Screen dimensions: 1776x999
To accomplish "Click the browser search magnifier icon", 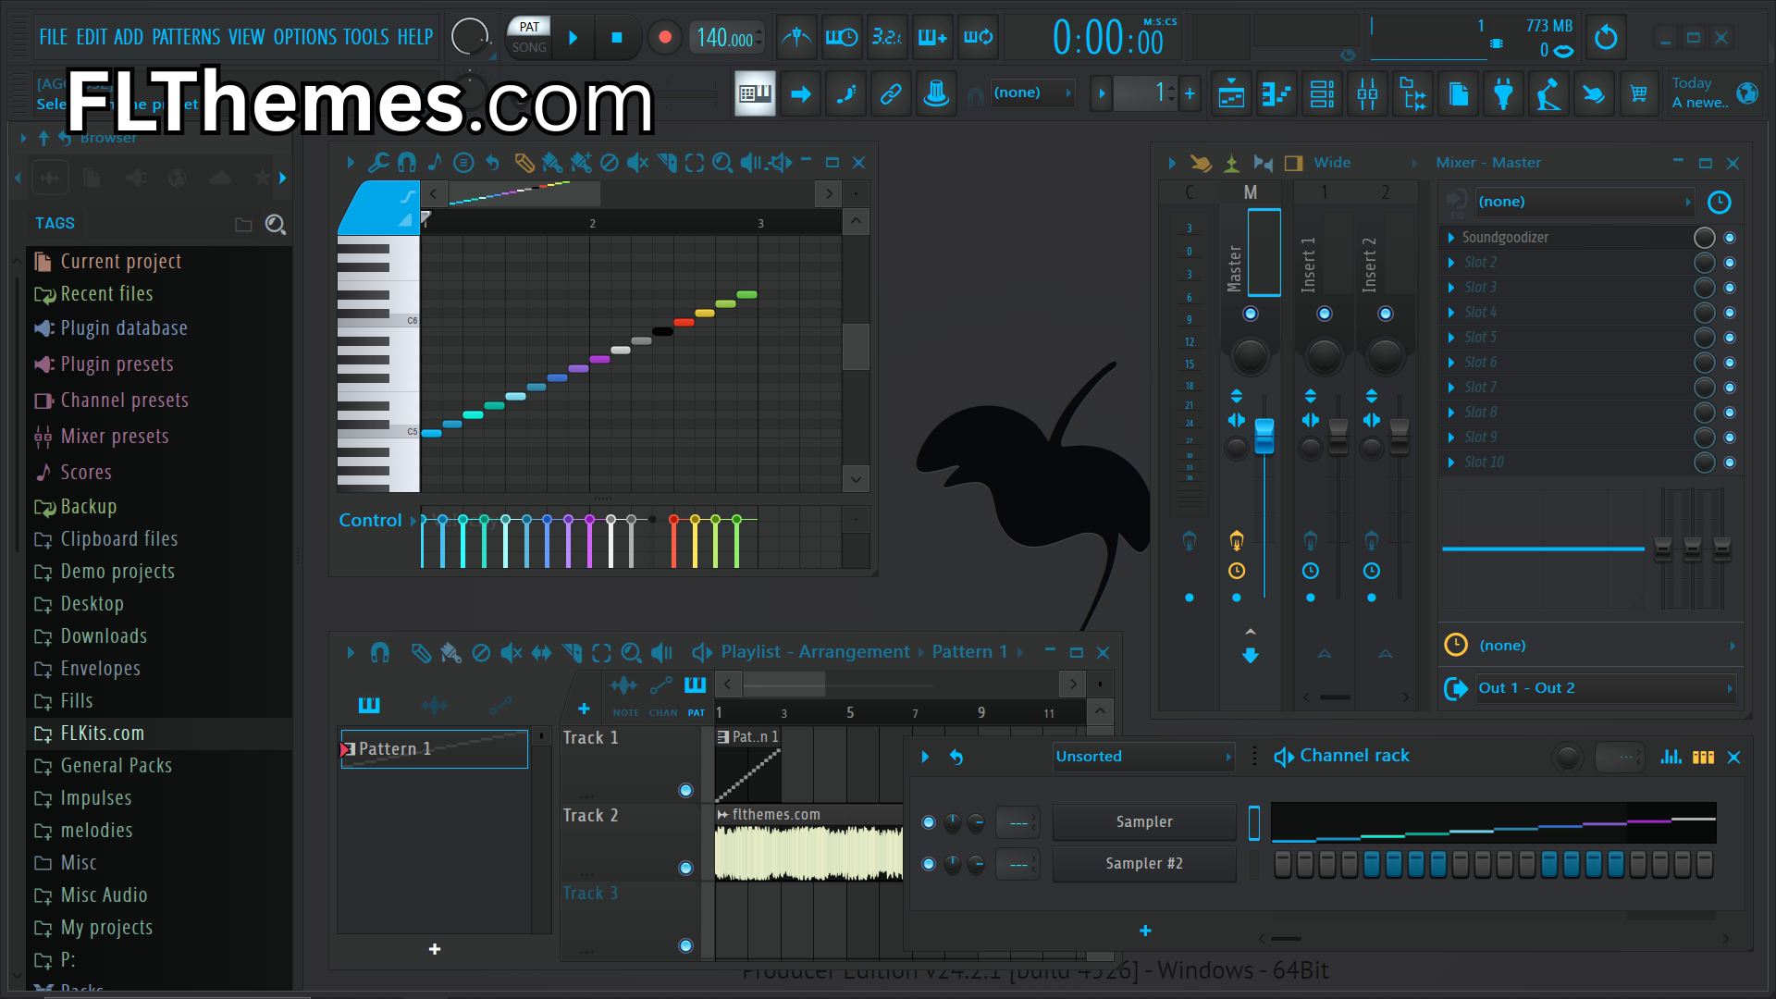I will coord(275,224).
